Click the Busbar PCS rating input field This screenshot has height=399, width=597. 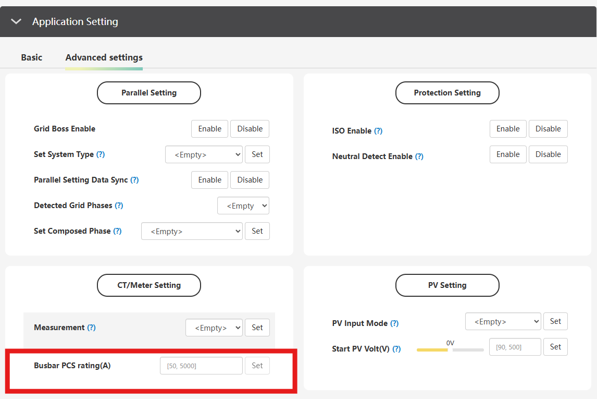[201, 366]
